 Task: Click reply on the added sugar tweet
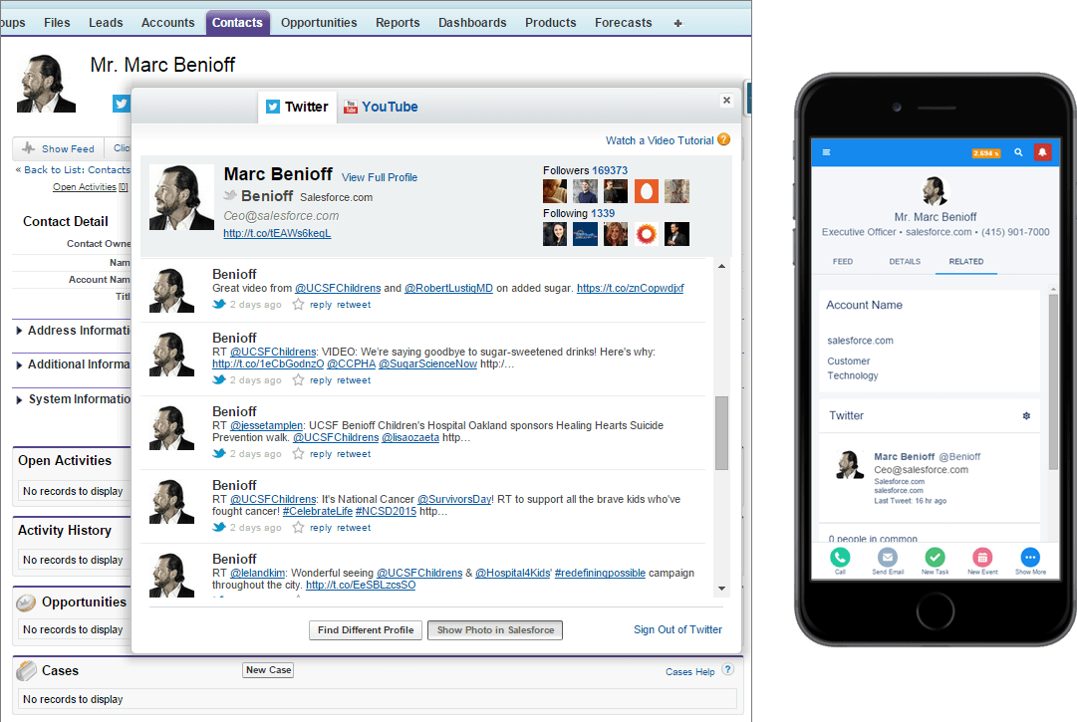pos(321,305)
